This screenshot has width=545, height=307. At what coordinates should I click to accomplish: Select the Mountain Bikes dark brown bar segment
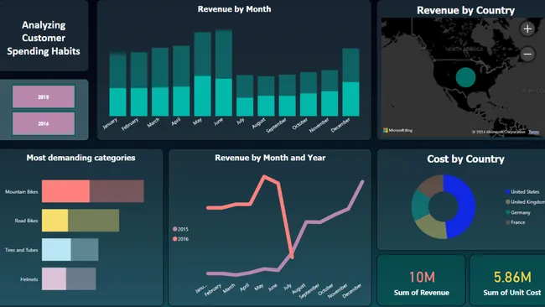(117, 191)
